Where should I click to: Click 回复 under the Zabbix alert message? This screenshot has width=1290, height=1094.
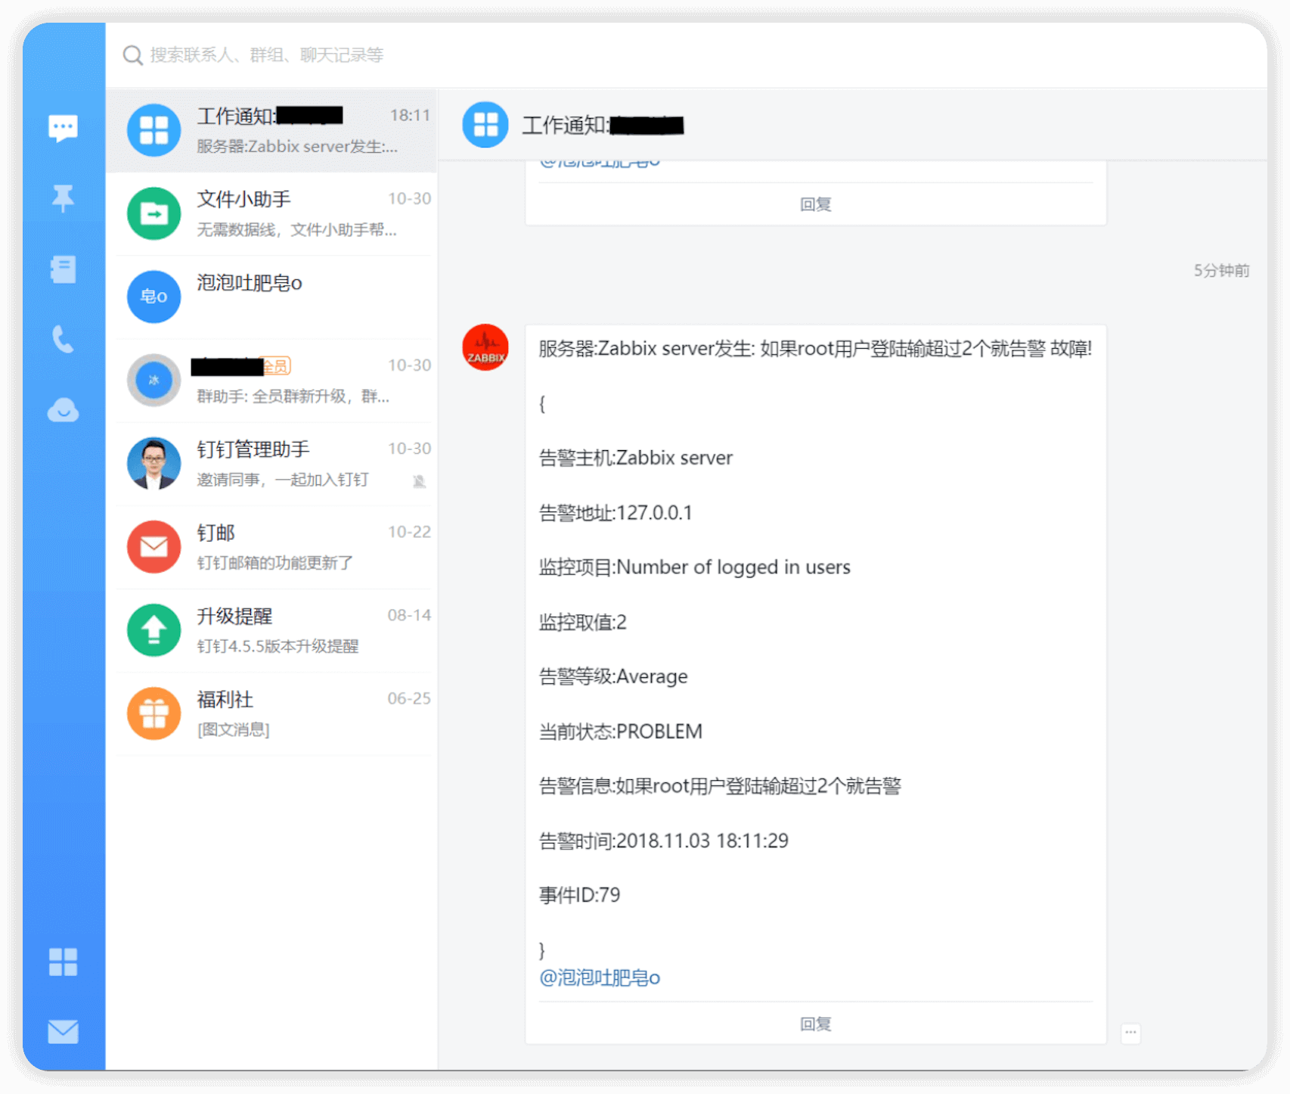(x=816, y=1024)
